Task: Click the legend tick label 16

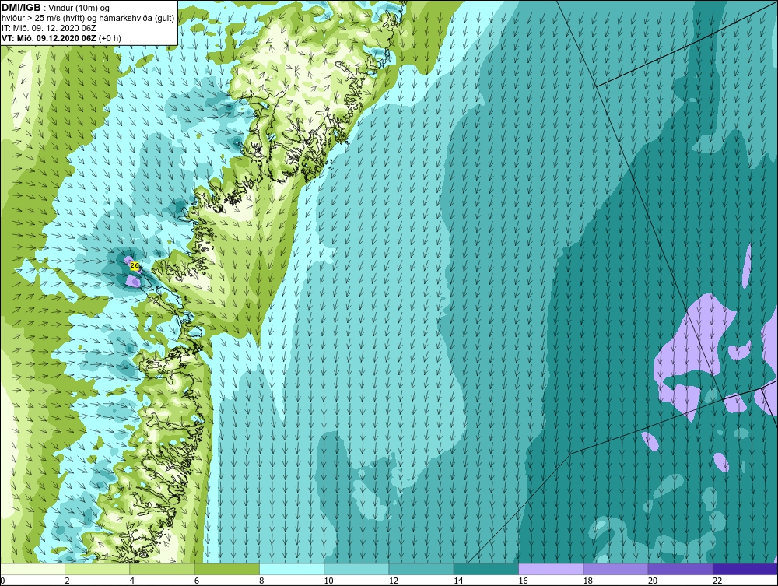Action: (523, 581)
